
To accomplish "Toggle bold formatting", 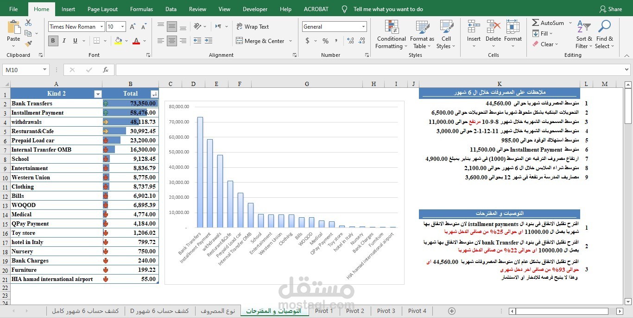I will pyautogui.click(x=53, y=41).
